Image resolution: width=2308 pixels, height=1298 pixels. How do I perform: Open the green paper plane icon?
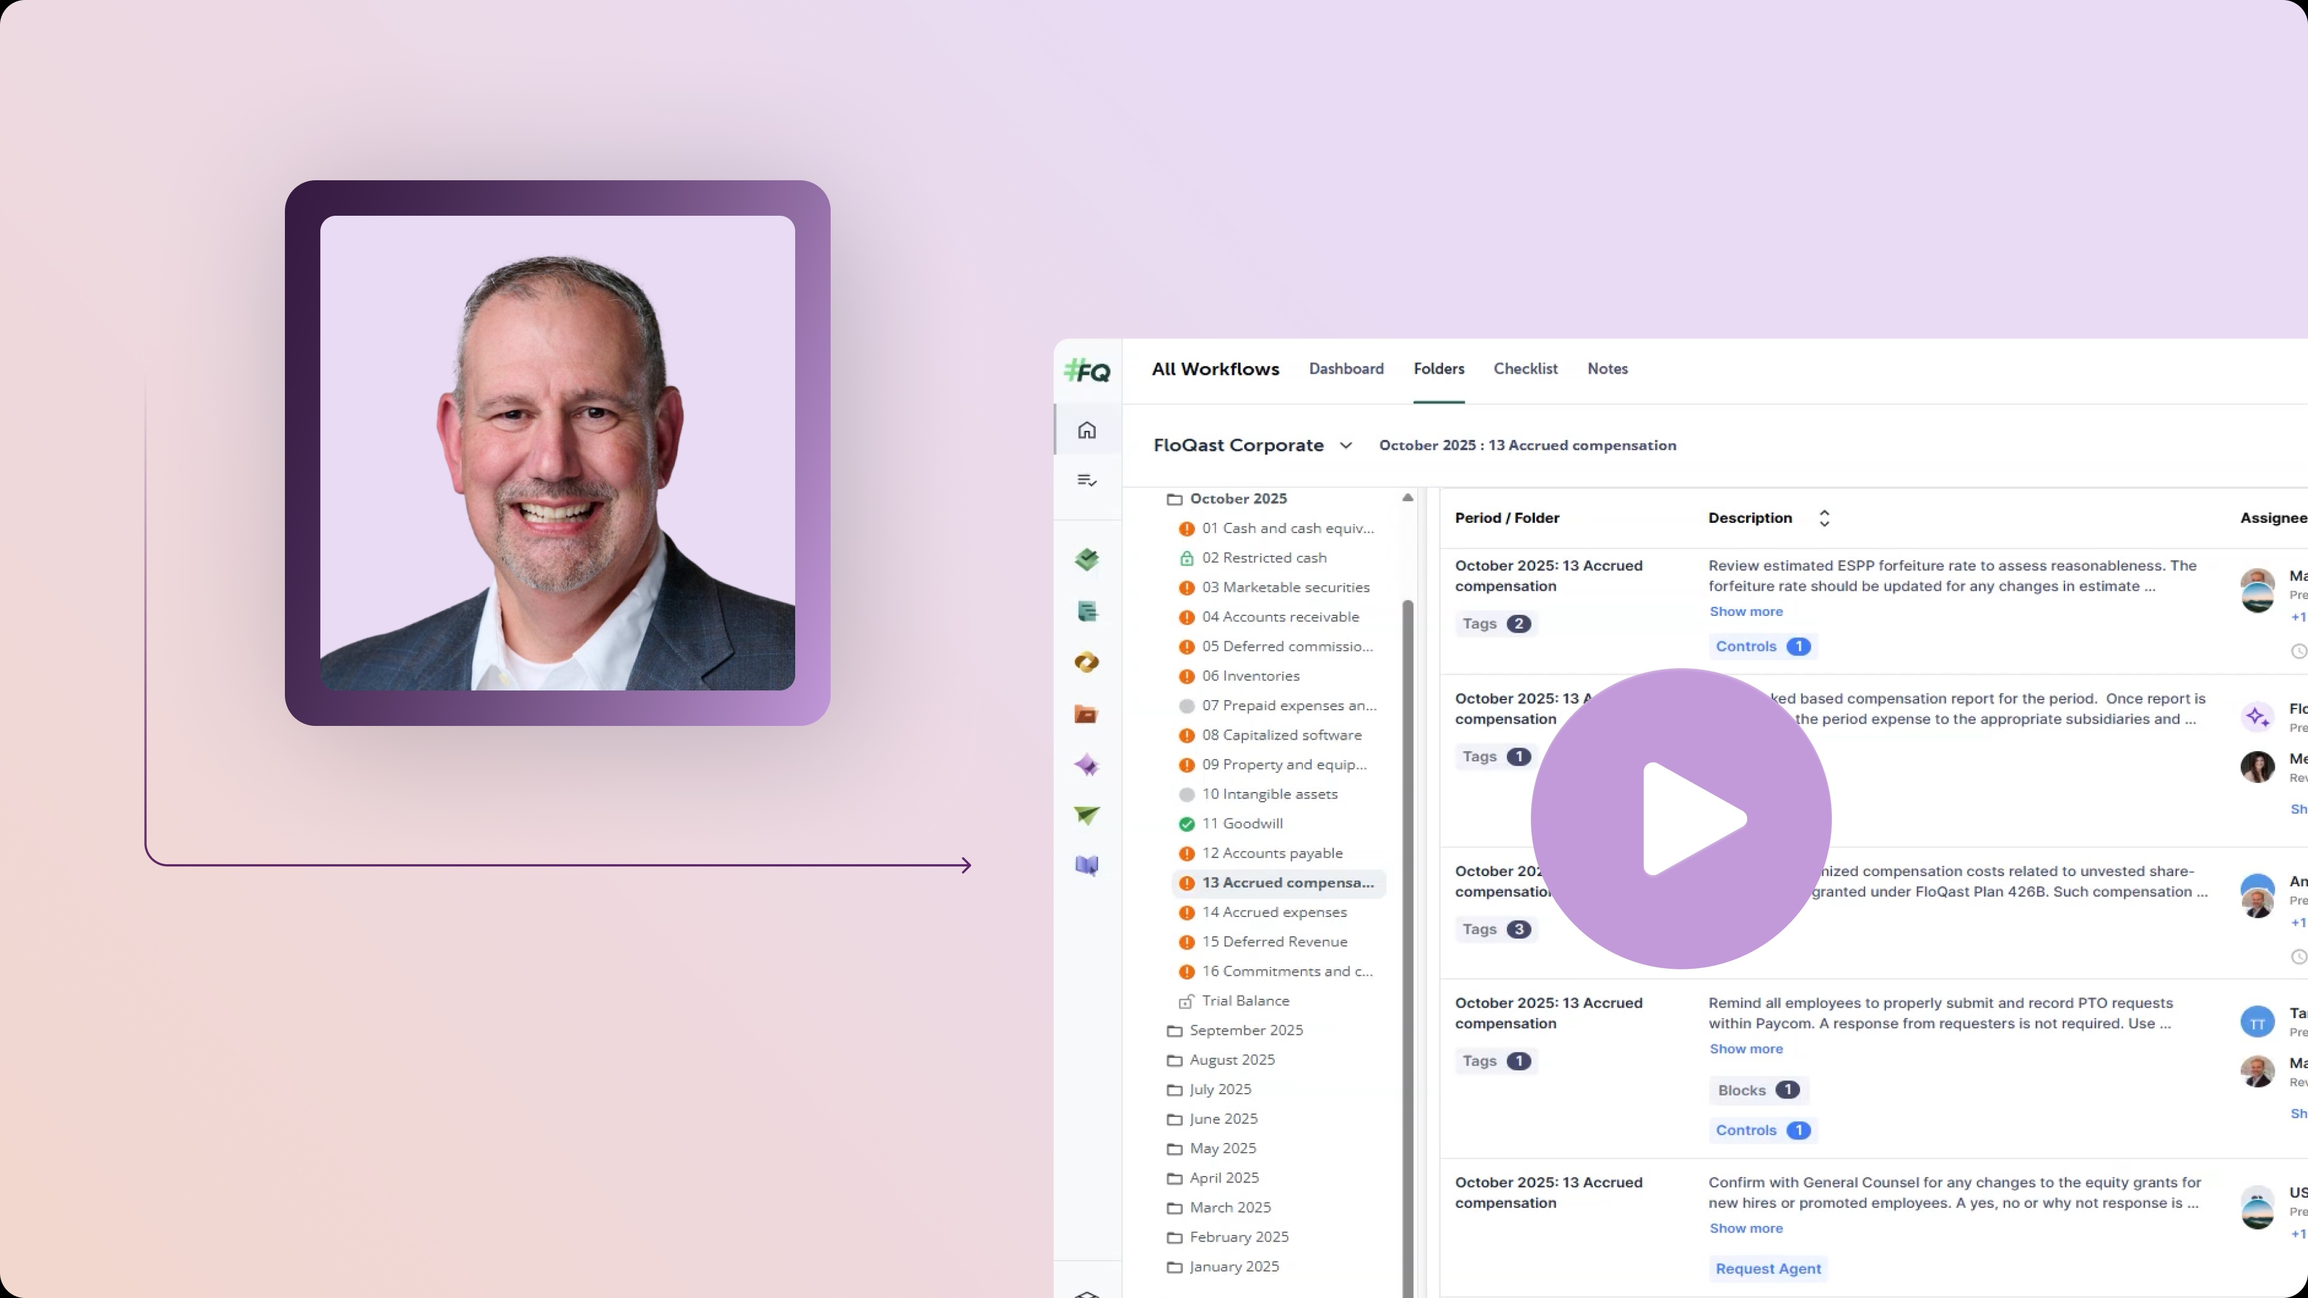click(1087, 815)
